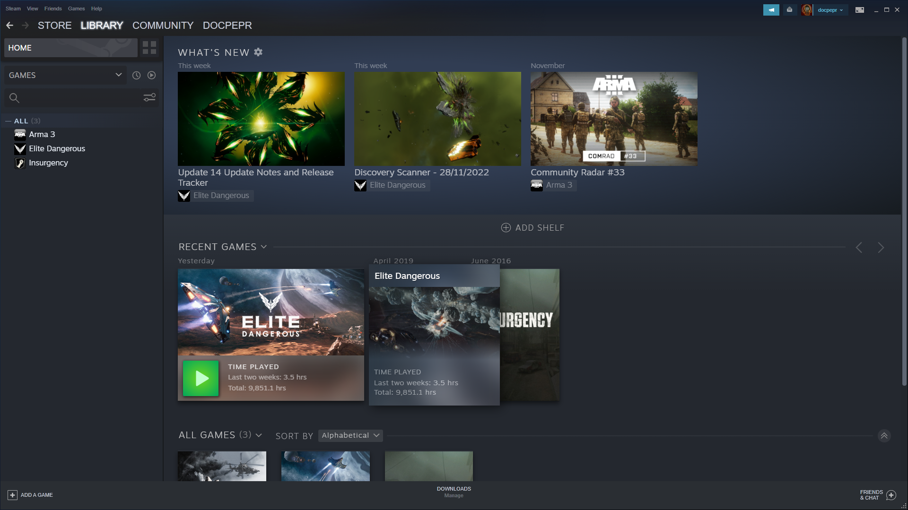The width and height of the screenshot is (908, 510).
Task: Switch to Big Picture mode icon
Action: (x=860, y=10)
